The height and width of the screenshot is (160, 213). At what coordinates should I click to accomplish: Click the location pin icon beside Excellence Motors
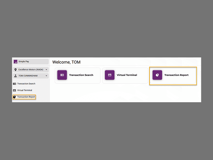click(15, 70)
